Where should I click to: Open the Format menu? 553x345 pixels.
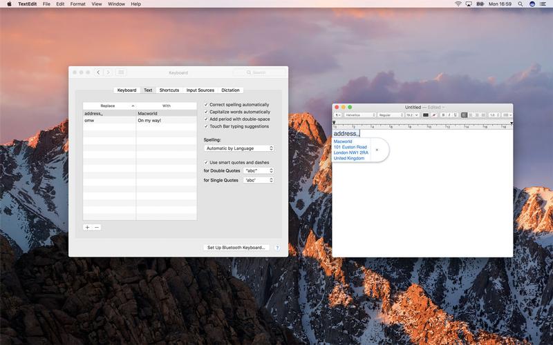pos(77,4)
